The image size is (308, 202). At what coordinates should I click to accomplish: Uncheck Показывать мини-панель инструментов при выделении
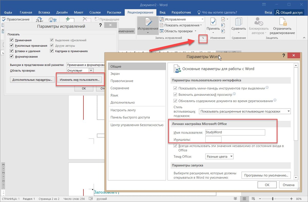click(175, 88)
